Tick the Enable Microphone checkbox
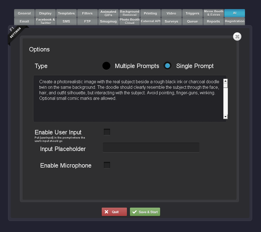261x232 pixels. click(107, 165)
